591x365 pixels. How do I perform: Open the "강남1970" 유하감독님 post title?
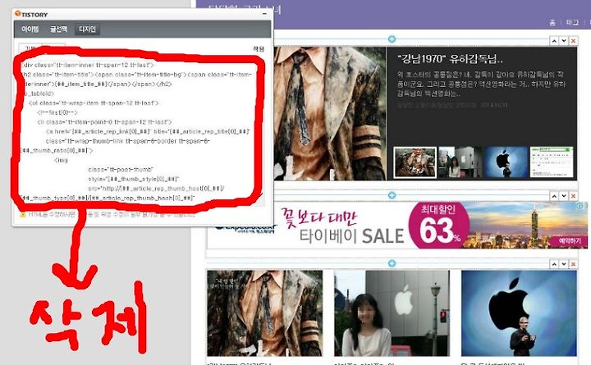[450, 59]
